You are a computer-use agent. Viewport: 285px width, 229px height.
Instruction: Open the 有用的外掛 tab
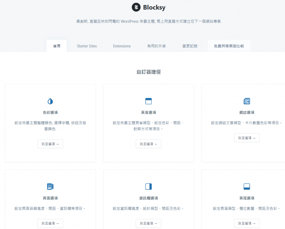156,46
